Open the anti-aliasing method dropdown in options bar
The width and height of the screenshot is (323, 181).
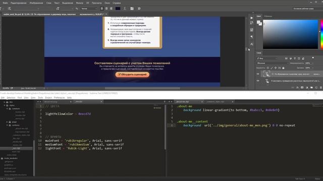coord(89,9)
